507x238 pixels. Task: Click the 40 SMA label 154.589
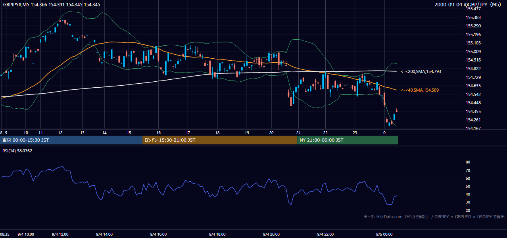(420, 90)
